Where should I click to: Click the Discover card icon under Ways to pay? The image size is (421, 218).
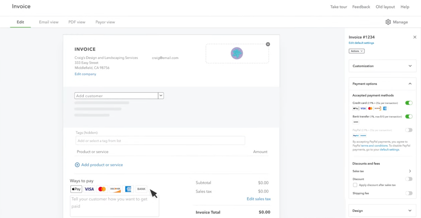[x=115, y=189]
